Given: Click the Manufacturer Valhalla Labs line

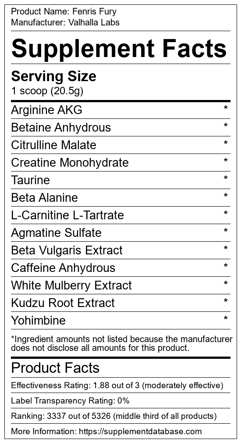Looking at the screenshot, I should pyautogui.click(x=65, y=22).
